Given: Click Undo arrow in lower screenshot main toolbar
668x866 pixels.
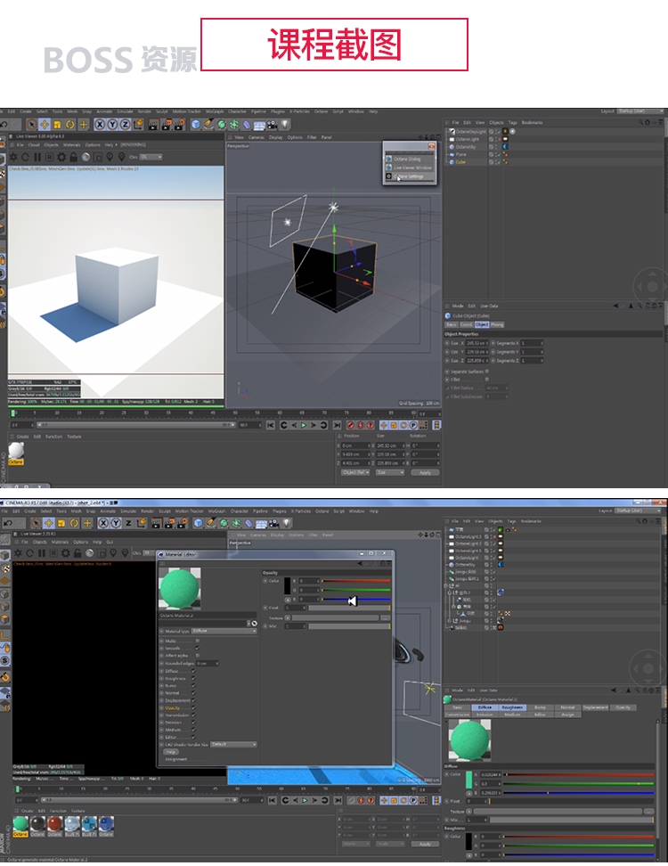Looking at the screenshot, I should coord(6,522).
